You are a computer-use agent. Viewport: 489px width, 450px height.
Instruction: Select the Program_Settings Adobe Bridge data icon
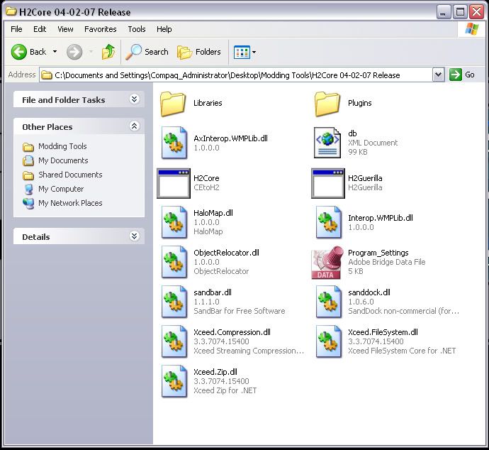pyautogui.click(x=327, y=263)
